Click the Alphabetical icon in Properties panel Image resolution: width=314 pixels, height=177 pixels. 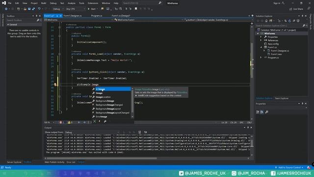[262, 112]
